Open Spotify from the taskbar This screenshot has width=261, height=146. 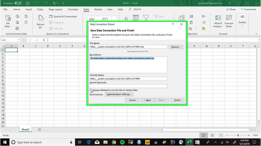(122, 142)
